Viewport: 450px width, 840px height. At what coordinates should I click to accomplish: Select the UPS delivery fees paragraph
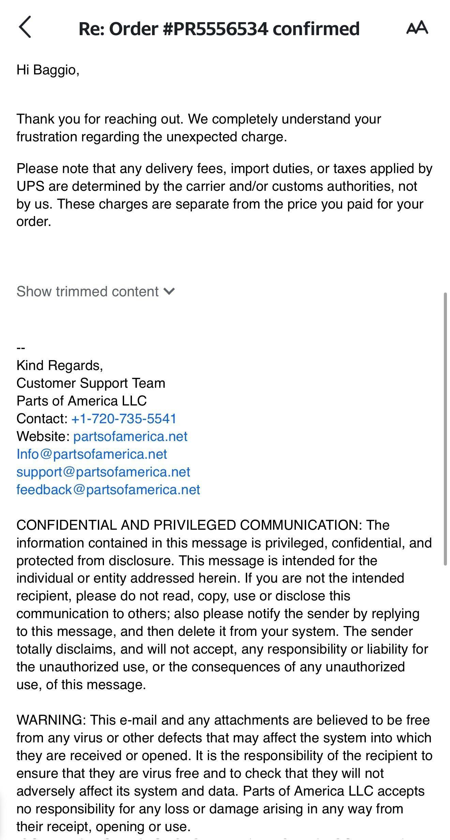[224, 195]
